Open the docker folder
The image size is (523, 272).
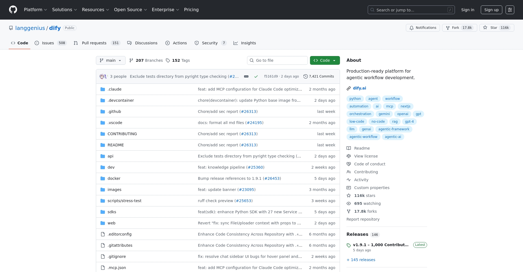click(x=114, y=178)
